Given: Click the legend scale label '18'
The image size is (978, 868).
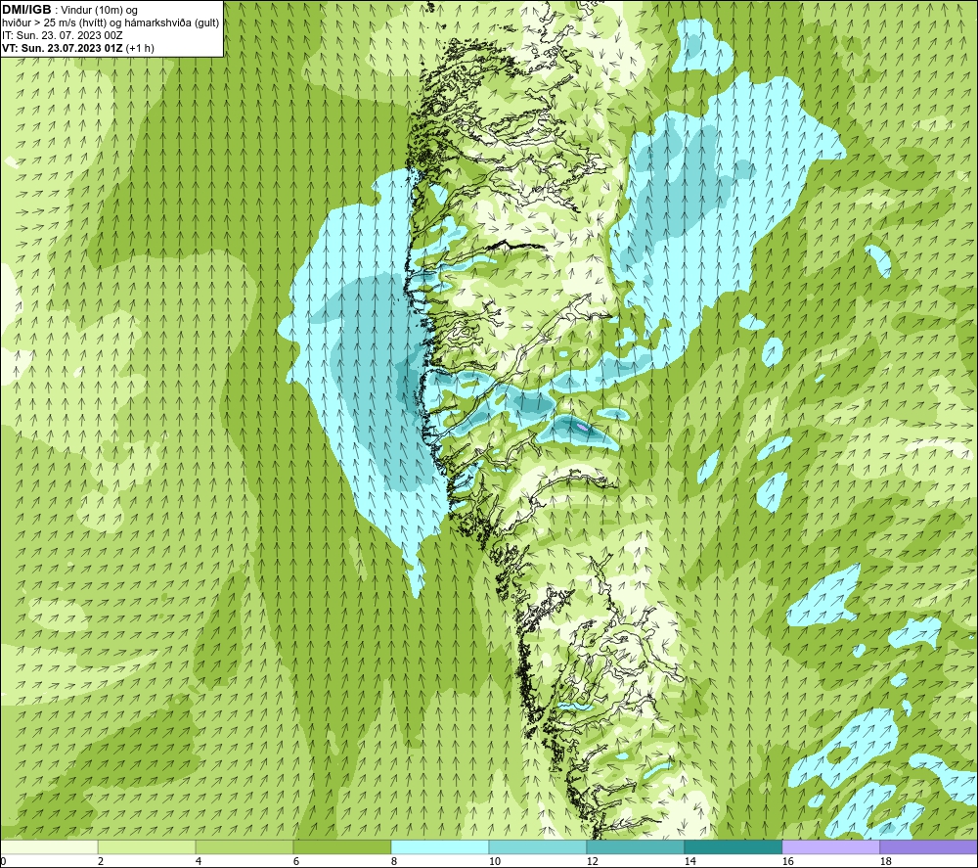Looking at the screenshot, I should tap(886, 861).
